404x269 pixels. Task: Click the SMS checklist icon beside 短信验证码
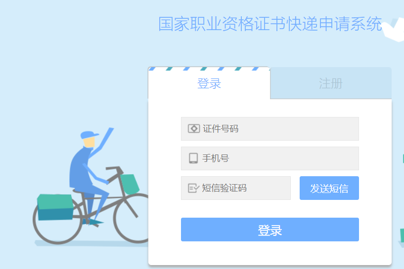(x=193, y=188)
